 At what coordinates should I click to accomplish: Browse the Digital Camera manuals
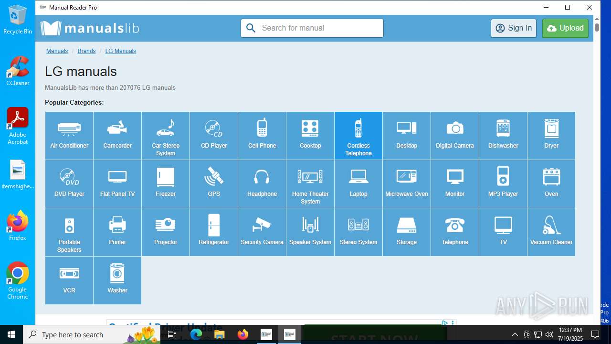455,136
